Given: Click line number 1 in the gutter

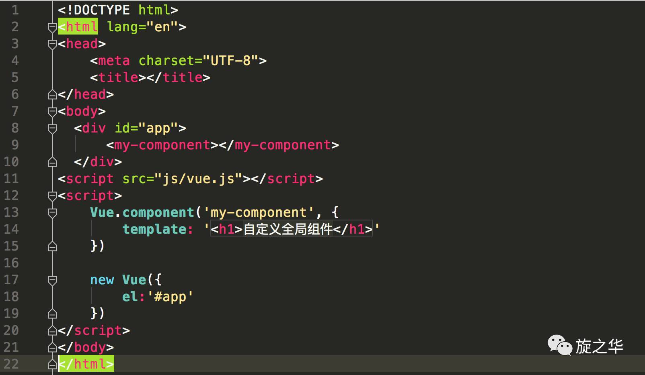Looking at the screenshot, I should 15,10.
